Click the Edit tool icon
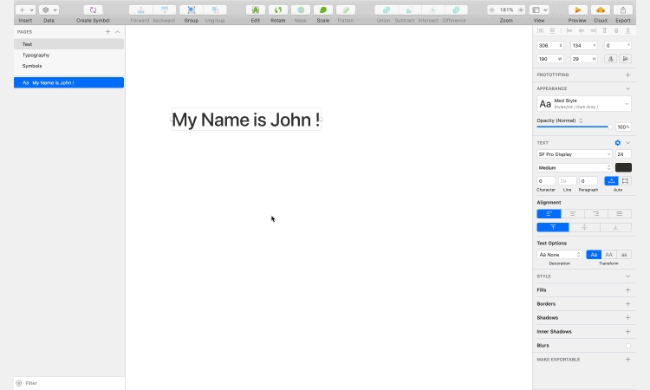 [255, 10]
